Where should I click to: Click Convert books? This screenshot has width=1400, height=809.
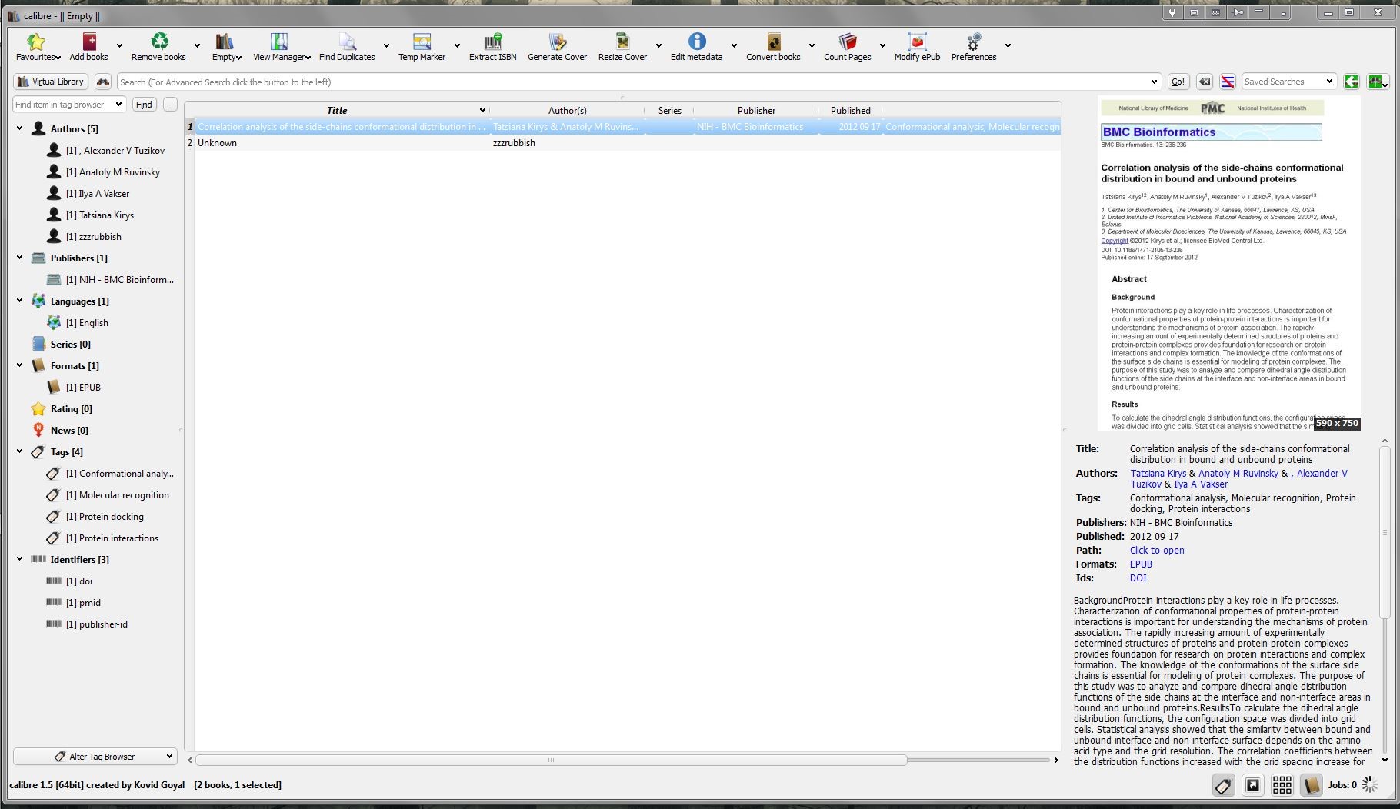773,47
